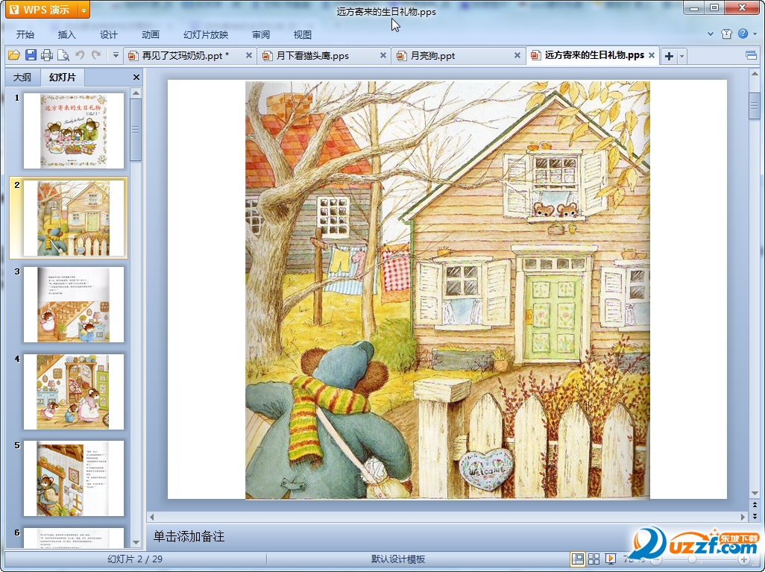Click 幻灯片 2 / 29 status text
765x572 pixels.
[x=135, y=559]
